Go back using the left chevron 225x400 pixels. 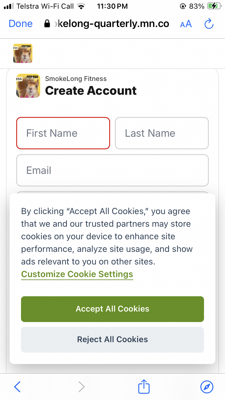[17, 387]
